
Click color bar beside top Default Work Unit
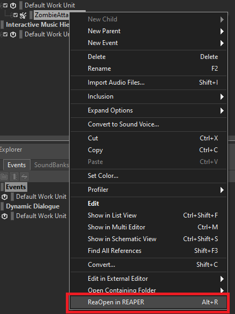[21, 5]
